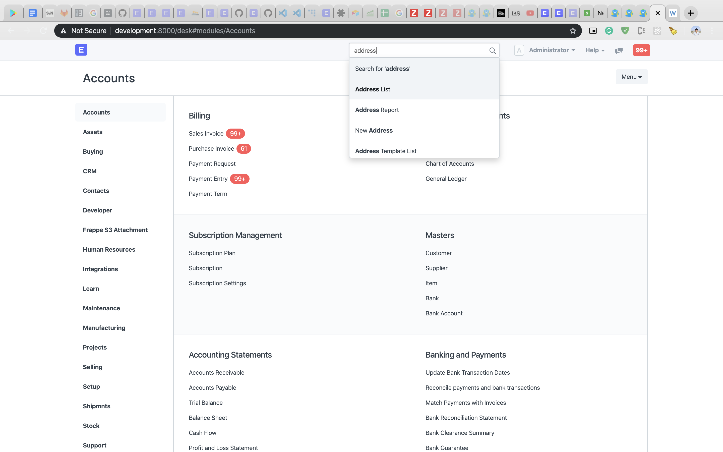Switch to the Google Docs tab
The width and height of the screenshot is (723, 452).
coord(33,13)
